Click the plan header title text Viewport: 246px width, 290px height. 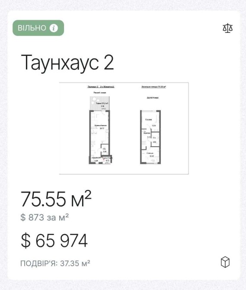(101, 87)
